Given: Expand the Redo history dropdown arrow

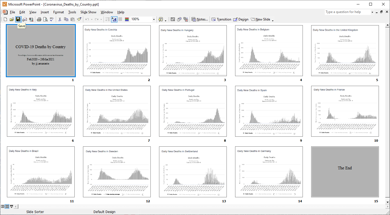Looking at the screenshot, I should coord(101,19).
